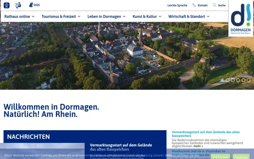The height and width of the screenshot is (159, 254).
Task: Expand chevron next to Tourismus & Freizeit
Action: (79, 17)
